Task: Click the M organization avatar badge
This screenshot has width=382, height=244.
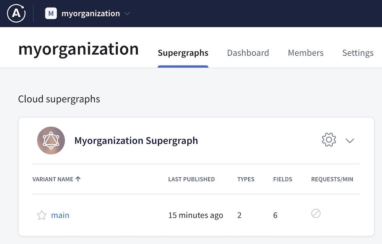Action: point(51,13)
